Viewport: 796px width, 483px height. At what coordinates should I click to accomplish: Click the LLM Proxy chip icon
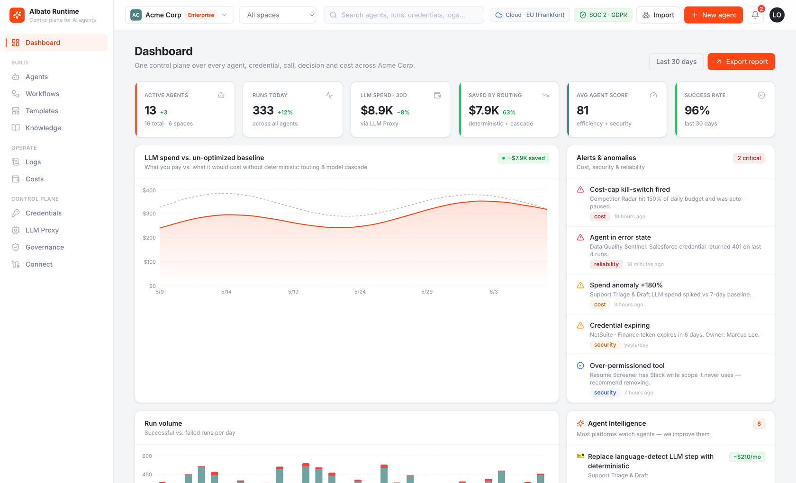pos(16,230)
